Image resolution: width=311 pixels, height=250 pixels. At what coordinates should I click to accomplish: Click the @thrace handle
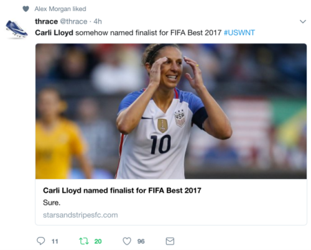tap(73, 21)
